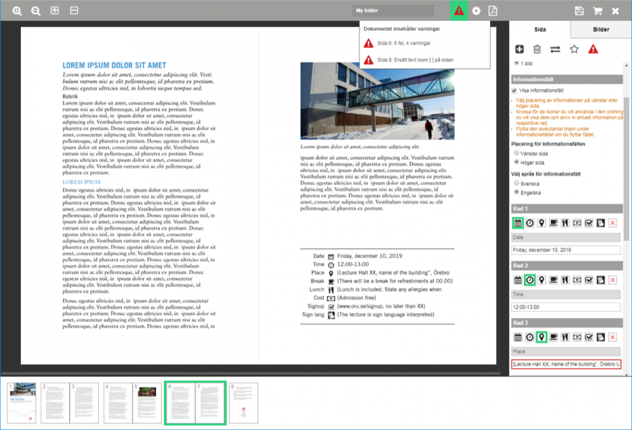Select the sign language icon in Rad 1

point(601,223)
